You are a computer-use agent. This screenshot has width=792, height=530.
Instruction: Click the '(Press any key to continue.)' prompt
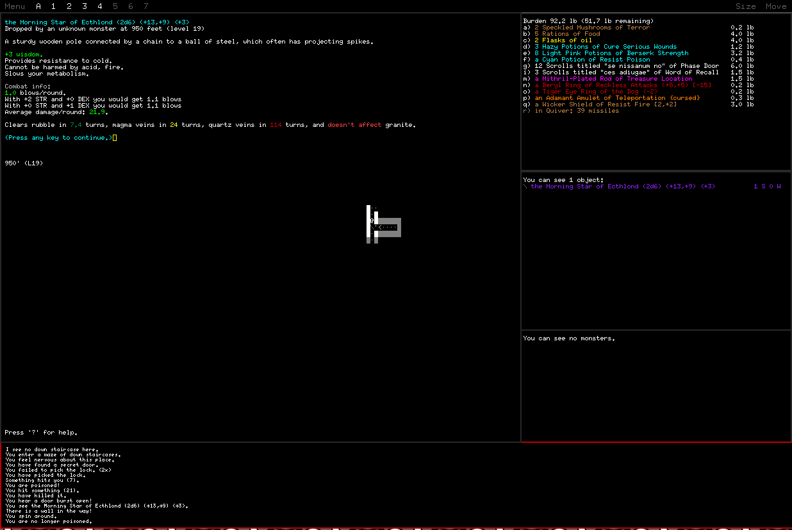(x=59, y=138)
